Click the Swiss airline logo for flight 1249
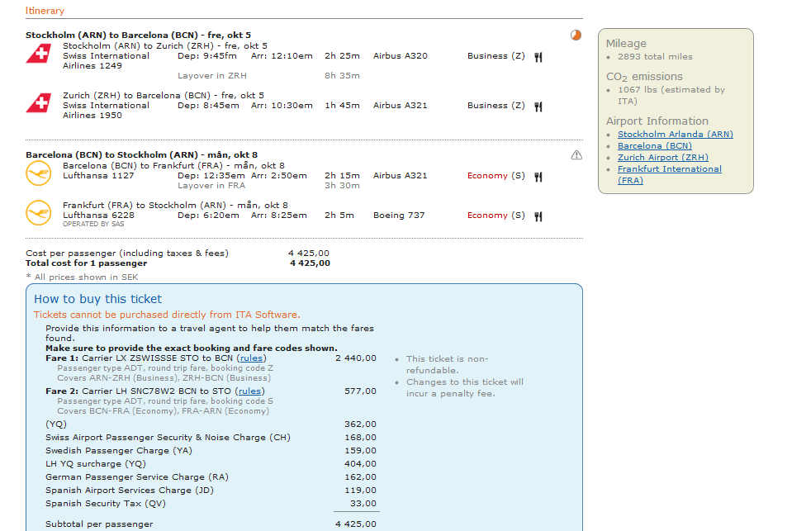 (39, 54)
